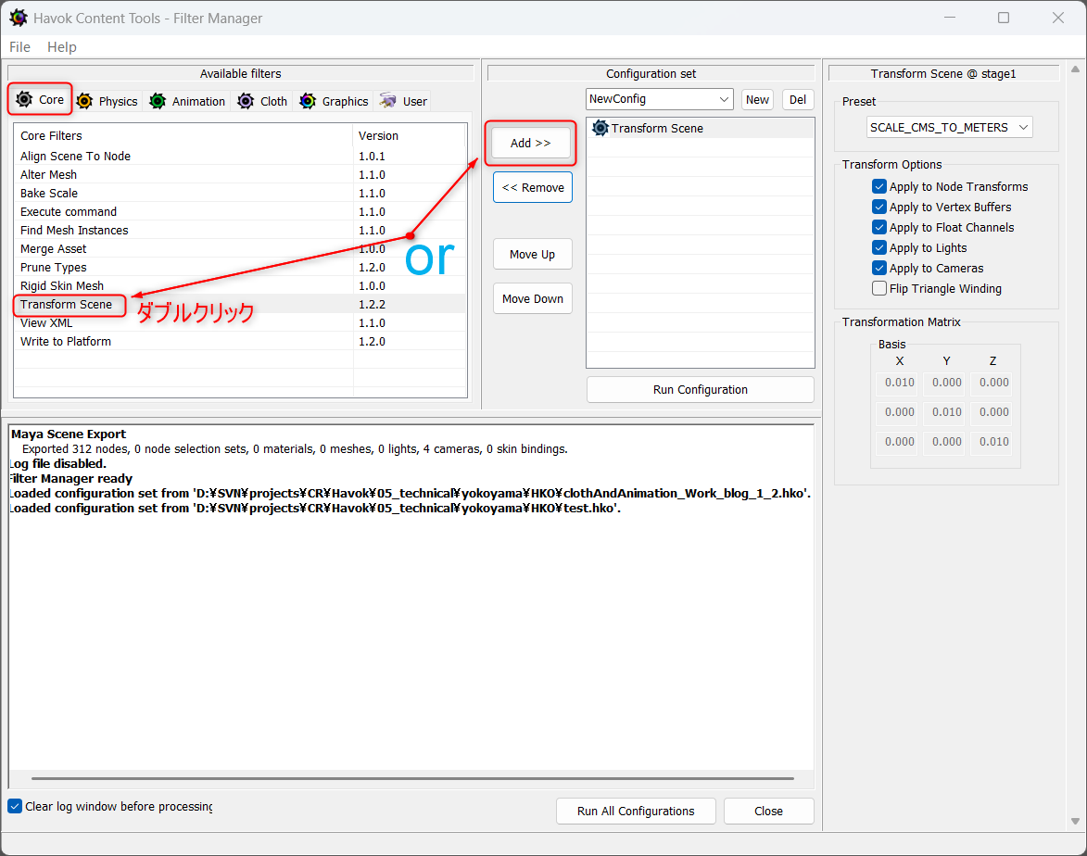Click the Run Configuration button
This screenshot has width=1087, height=856.
(x=701, y=389)
